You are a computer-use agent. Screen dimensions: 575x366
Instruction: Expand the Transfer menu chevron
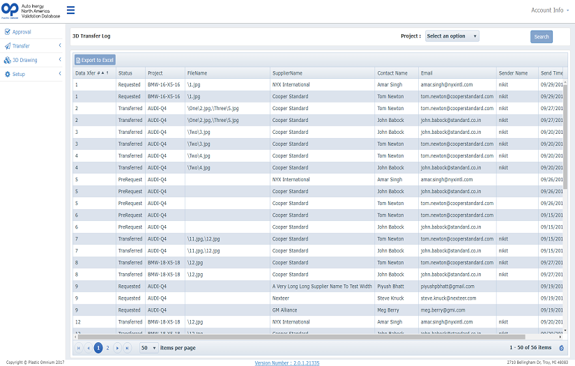point(60,45)
